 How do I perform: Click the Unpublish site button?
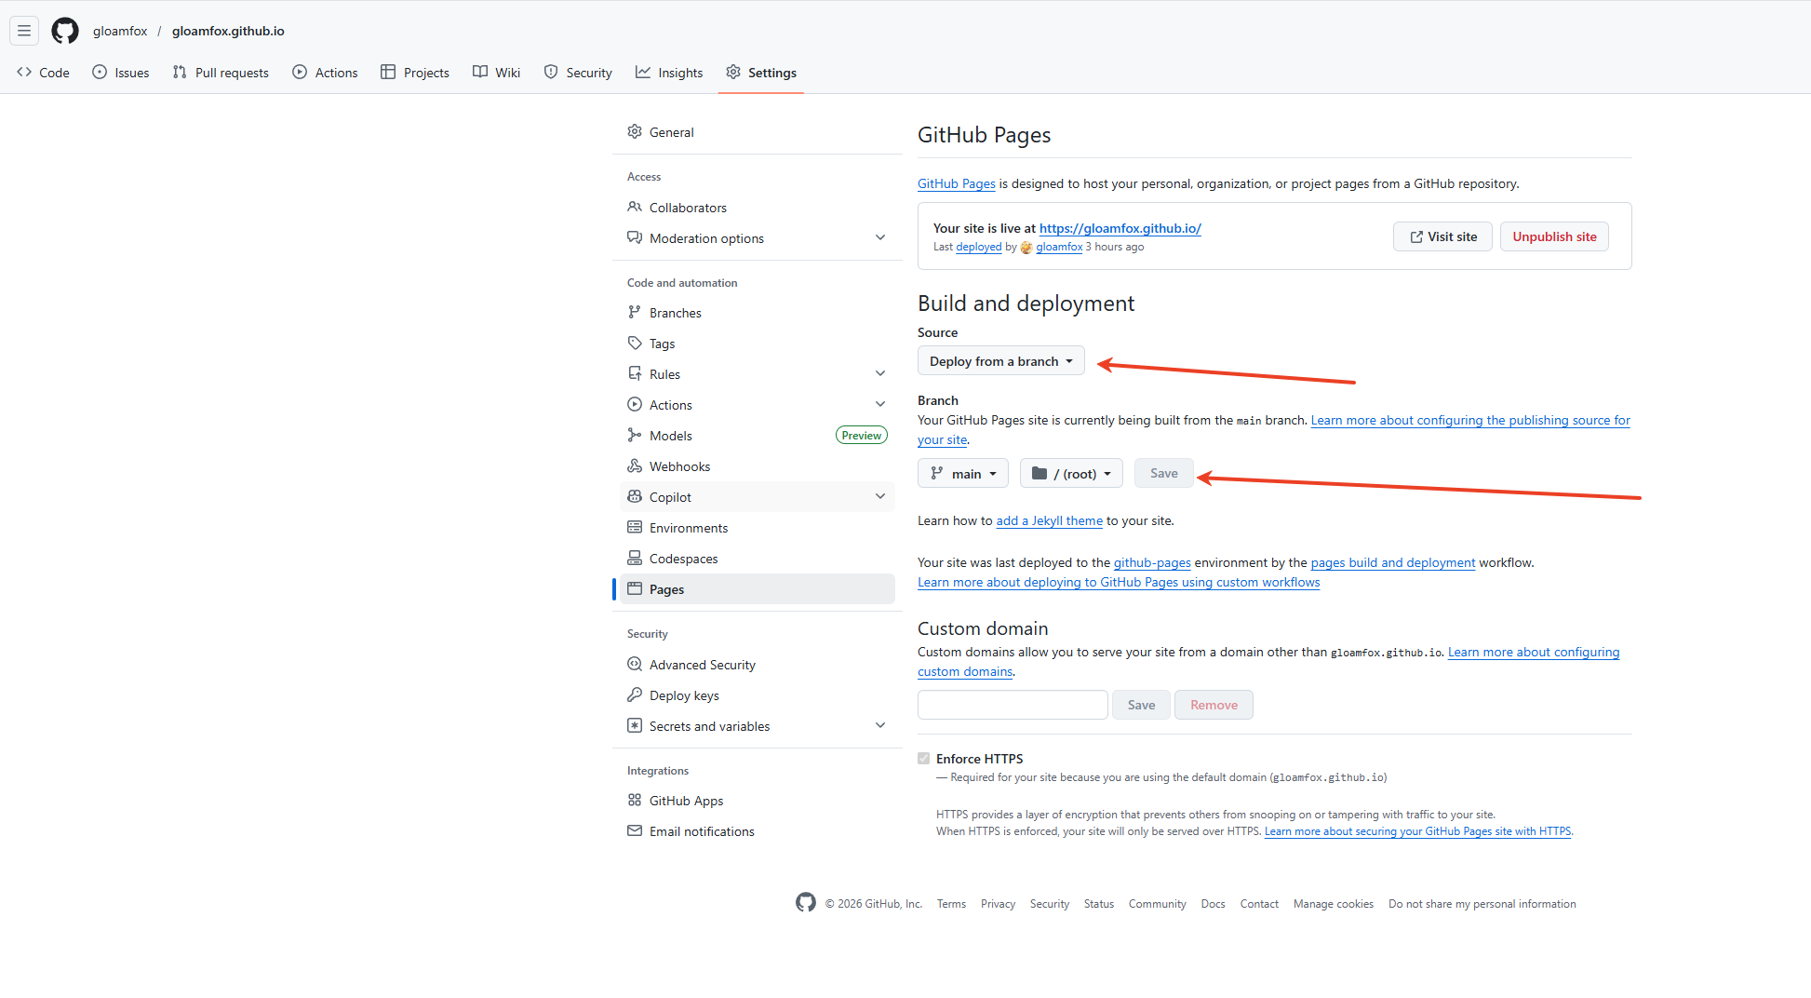tap(1554, 236)
